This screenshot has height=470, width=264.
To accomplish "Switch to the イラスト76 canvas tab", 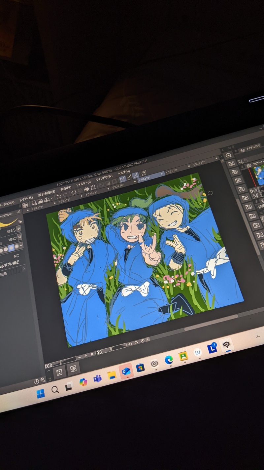I will click(x=171, y=171).
